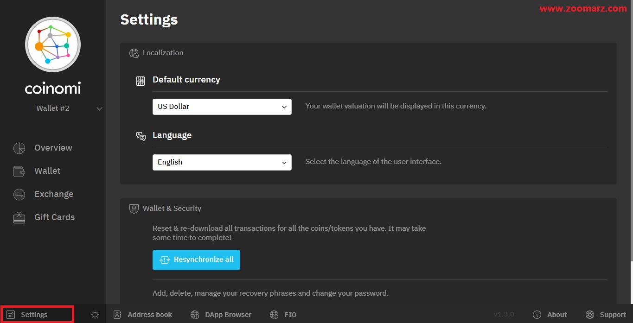Image resolution: width=633 pixels, height=323 pixels.
Task: Open the US Dollar currency dropdown
Action: pyautogui.click(x=222, y=107)
